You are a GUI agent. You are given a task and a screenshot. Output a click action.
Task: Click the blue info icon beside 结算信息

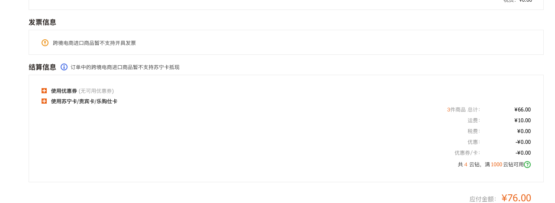[64, 67]
